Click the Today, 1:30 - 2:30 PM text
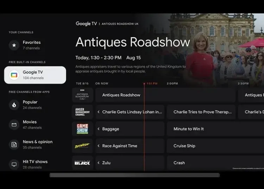This screenshot has width=264, height=189. pyautogui.click(x=98, y=58)
